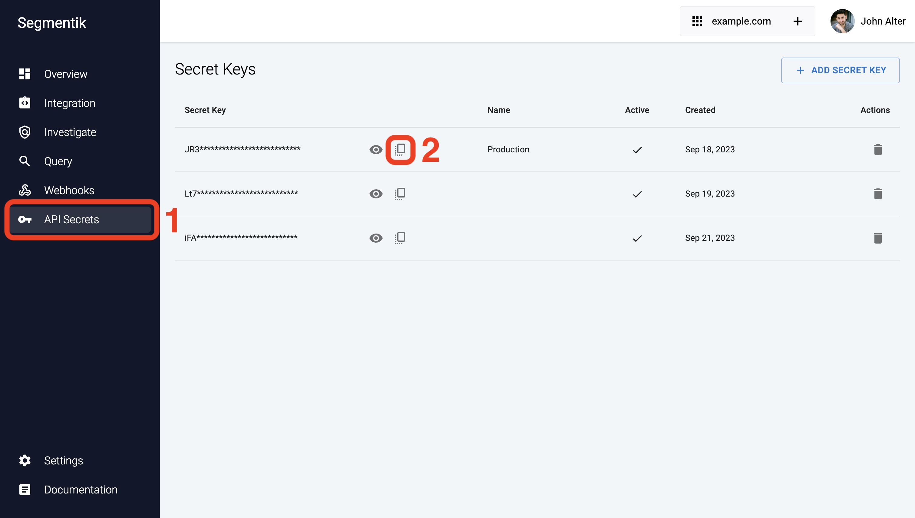Click the delete icon for iFA key
The width and height of the screenshot is (915, 518).
[879, 237]
